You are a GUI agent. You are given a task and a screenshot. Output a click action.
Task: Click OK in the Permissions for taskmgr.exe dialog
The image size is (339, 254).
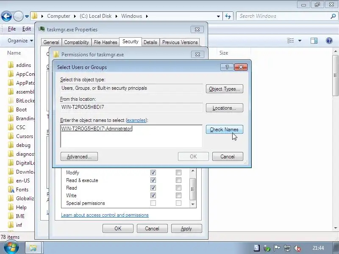pyautogui.click(x=118, y=229)
